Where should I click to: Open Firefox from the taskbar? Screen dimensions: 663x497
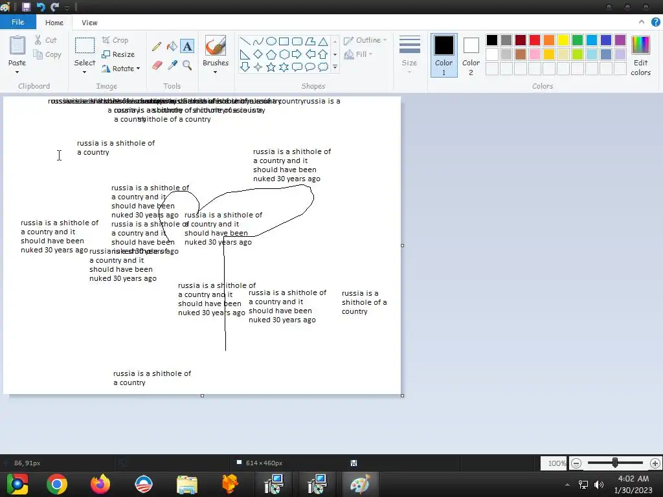point(100,484)
